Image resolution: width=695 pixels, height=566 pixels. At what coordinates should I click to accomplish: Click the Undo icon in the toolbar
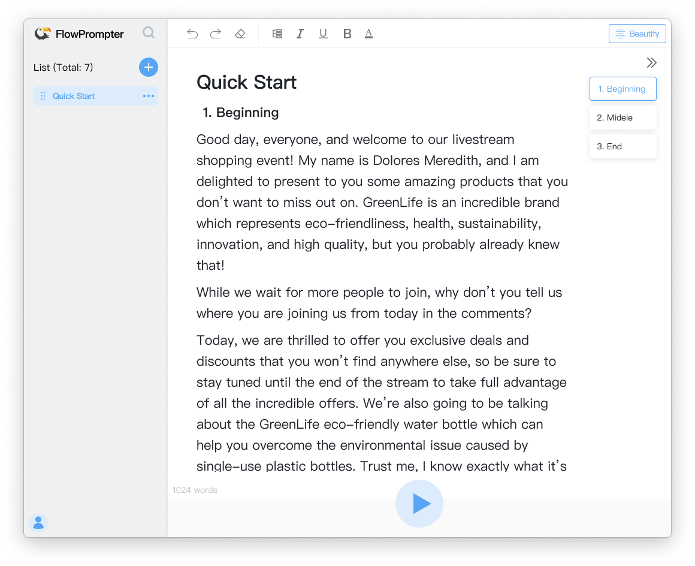click(x=192, y=34)
